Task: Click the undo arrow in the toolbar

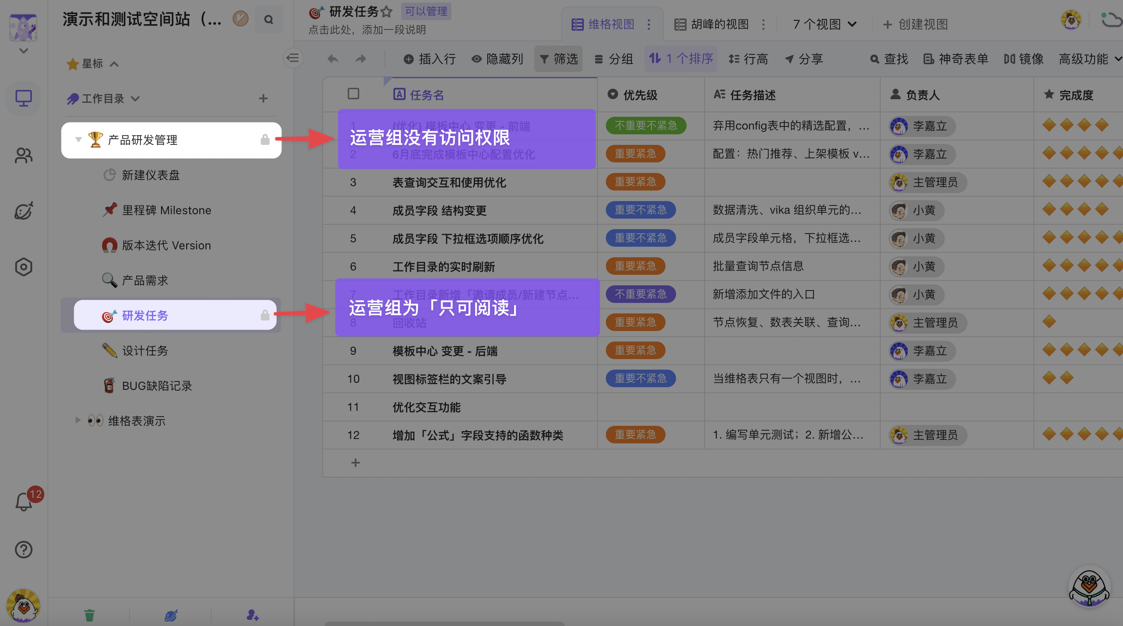Action: [x=333, y=59]
